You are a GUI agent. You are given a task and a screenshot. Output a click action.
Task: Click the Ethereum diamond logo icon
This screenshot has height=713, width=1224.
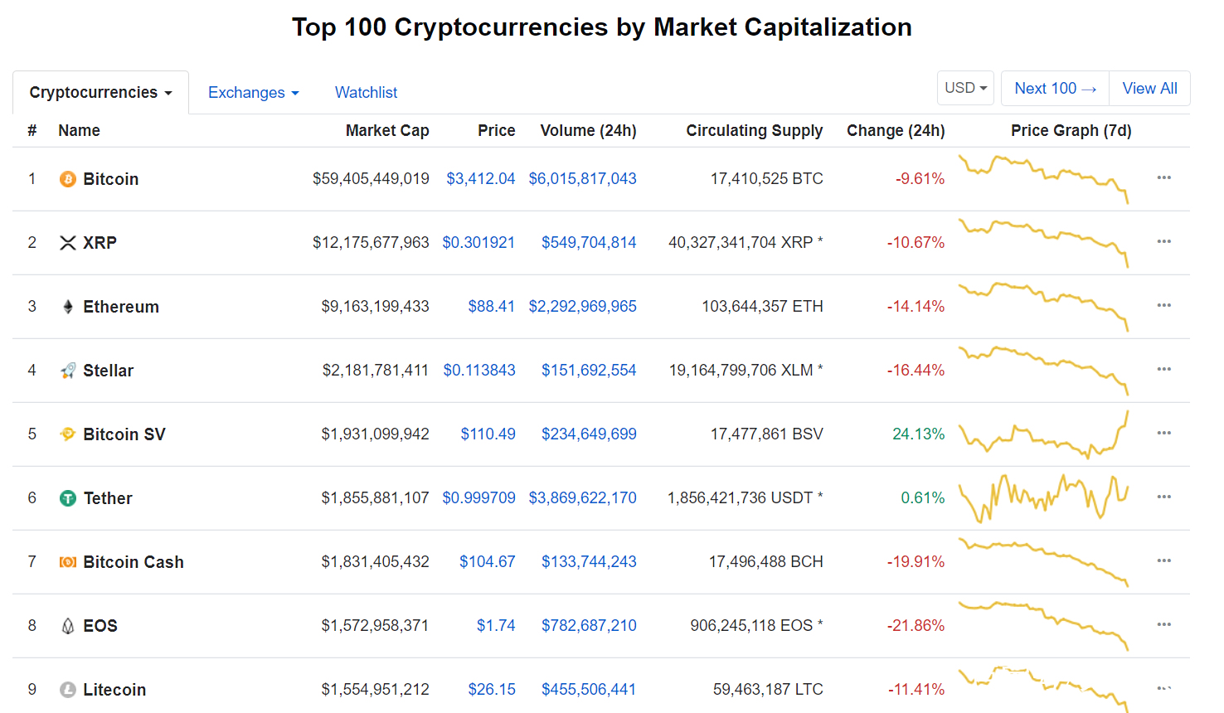pyautogui.click(x=68, y=307)
